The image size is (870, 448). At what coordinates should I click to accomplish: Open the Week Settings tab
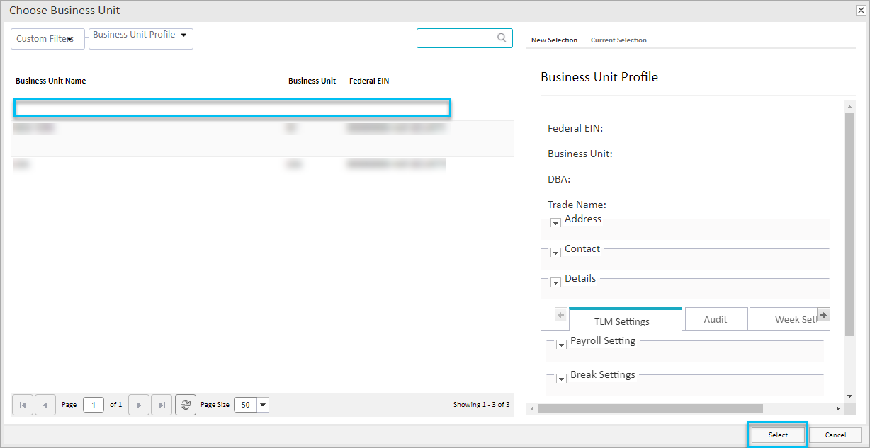tap(790, 319)
